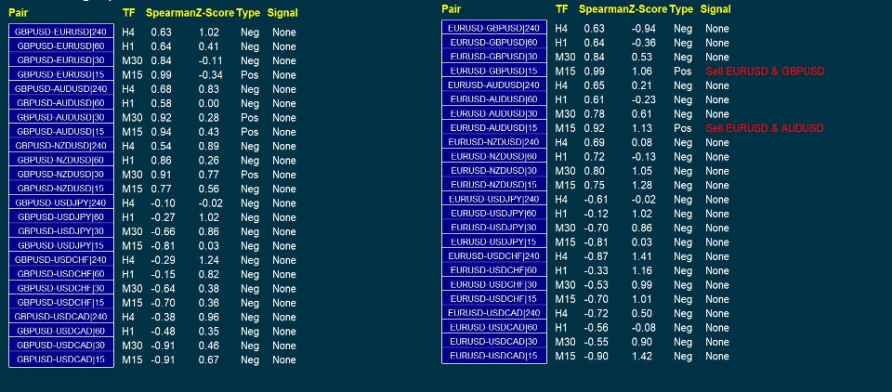The height and width of the screenshot is (392, 892).
Task: Open the GBPUSD-USDCHF|60 pair button
Action: point(61,274)
